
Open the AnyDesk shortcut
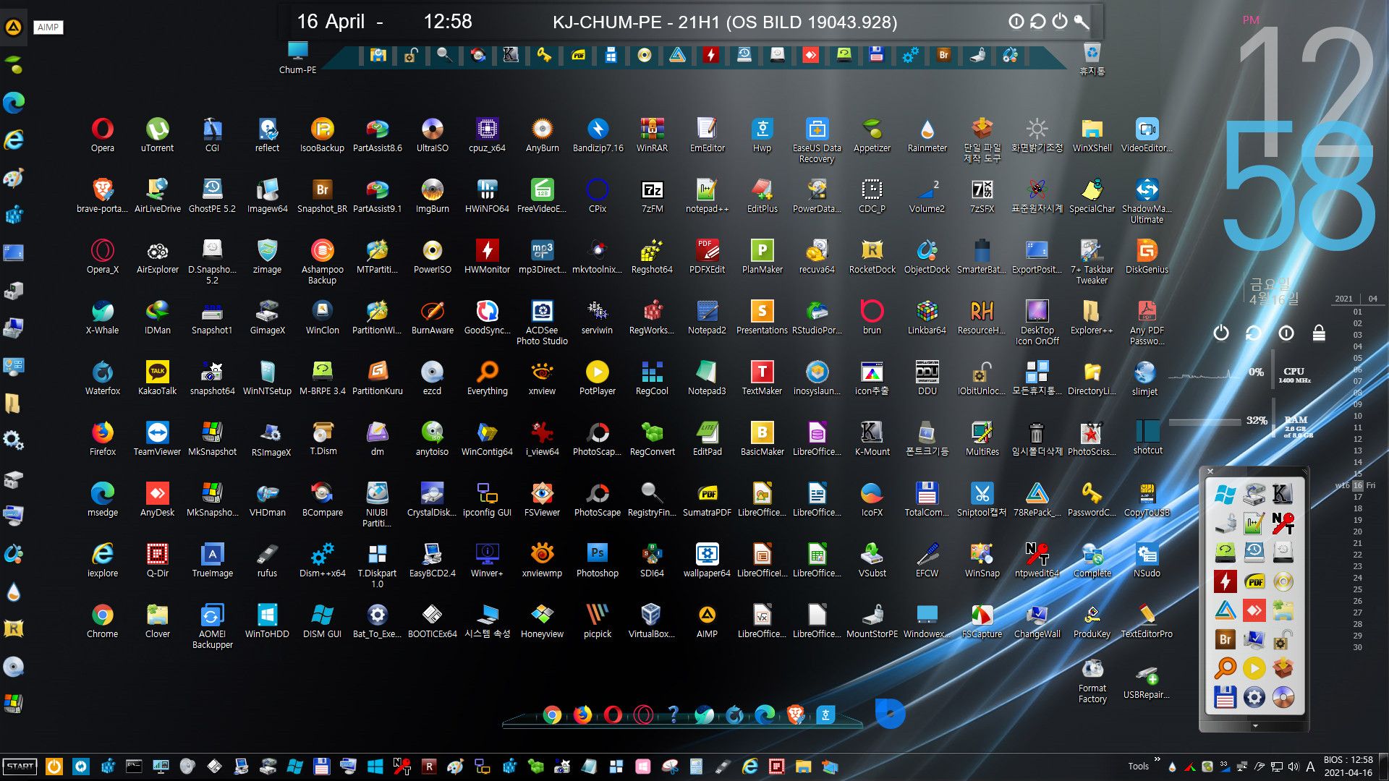[157, 499]
